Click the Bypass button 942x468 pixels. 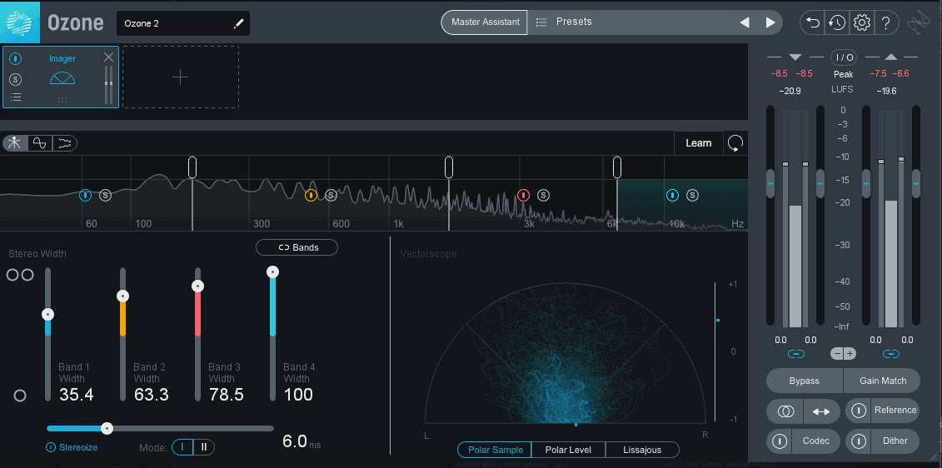pos(805,381)
